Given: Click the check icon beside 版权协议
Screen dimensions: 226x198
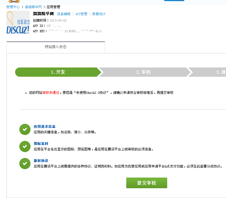Looking at the screenshot, I should 25,164.
